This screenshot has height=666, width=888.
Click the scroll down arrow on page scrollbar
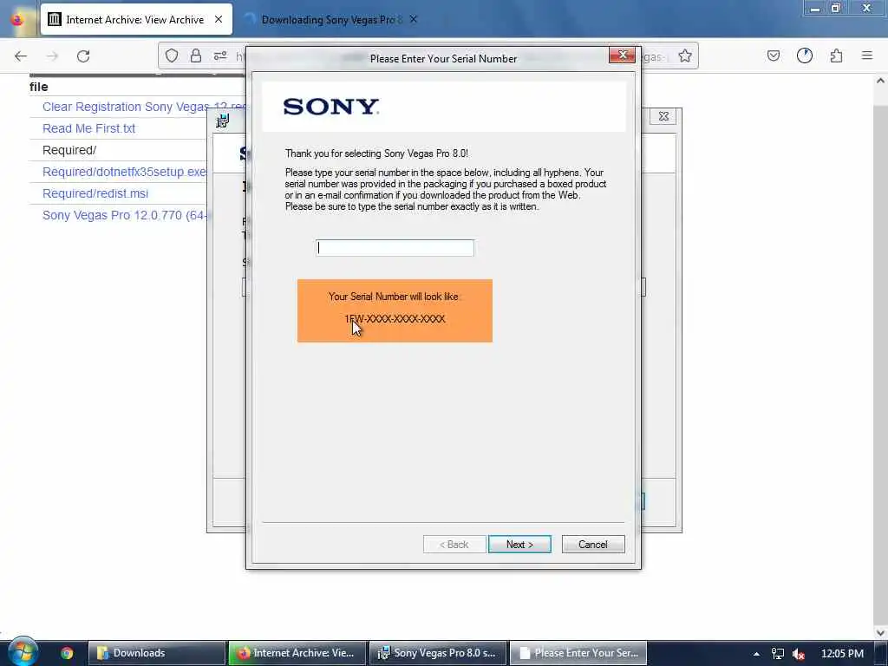click(880, 632)
